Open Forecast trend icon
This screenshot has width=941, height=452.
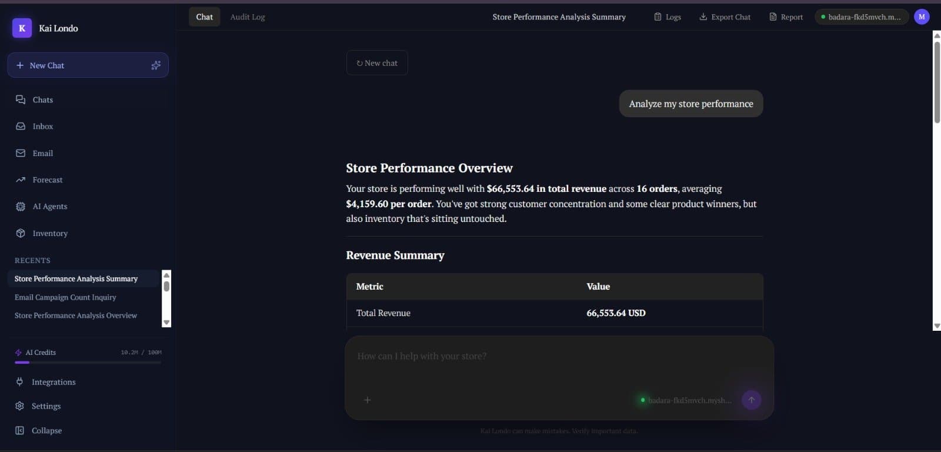tap(21, 180)
